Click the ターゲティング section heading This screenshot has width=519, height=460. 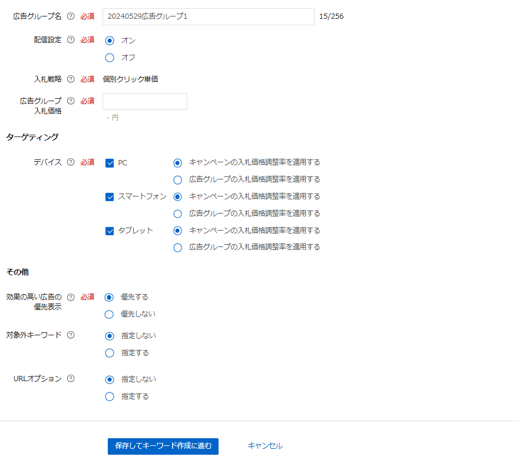(32, 137)
